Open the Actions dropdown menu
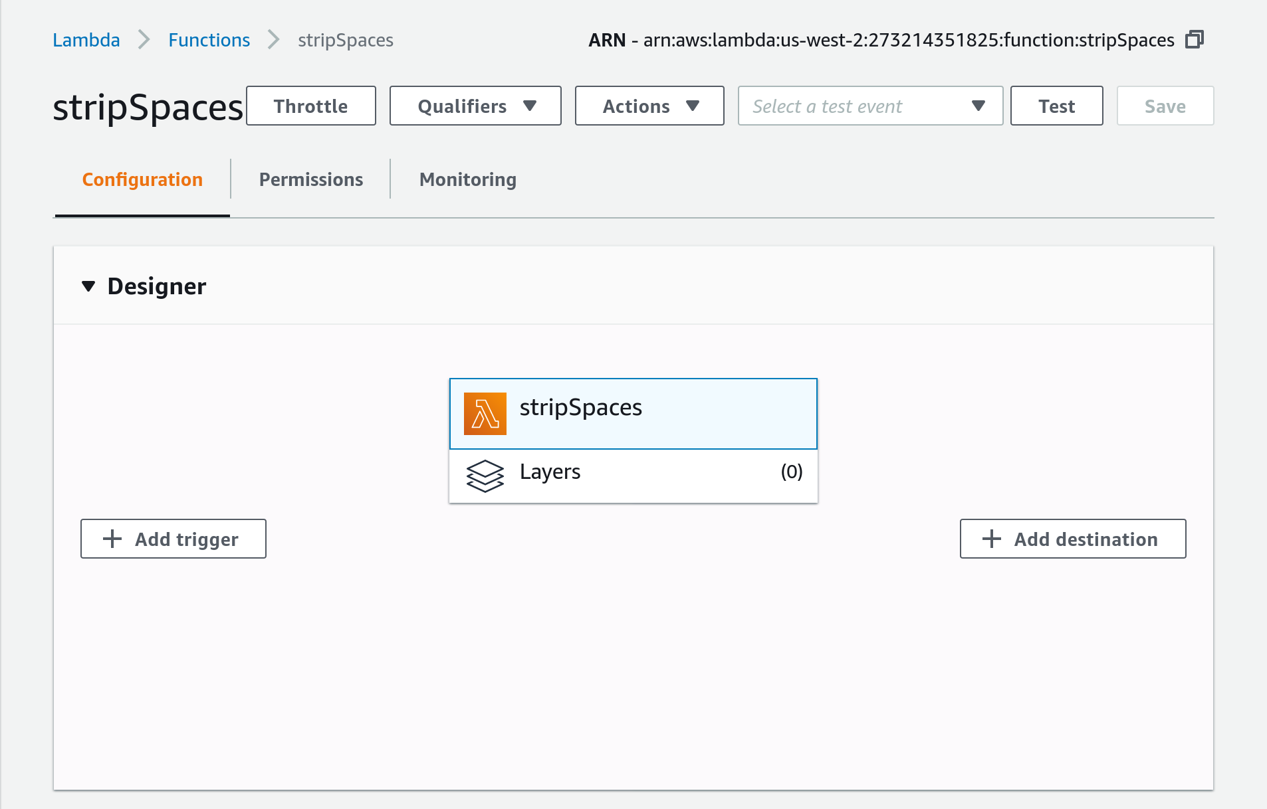The image size is (1267, 809). tap(649, 106)
